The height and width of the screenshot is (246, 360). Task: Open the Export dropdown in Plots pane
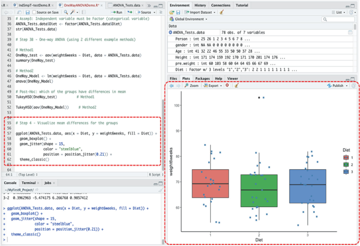pyautogui.click(x=213, y=86)
